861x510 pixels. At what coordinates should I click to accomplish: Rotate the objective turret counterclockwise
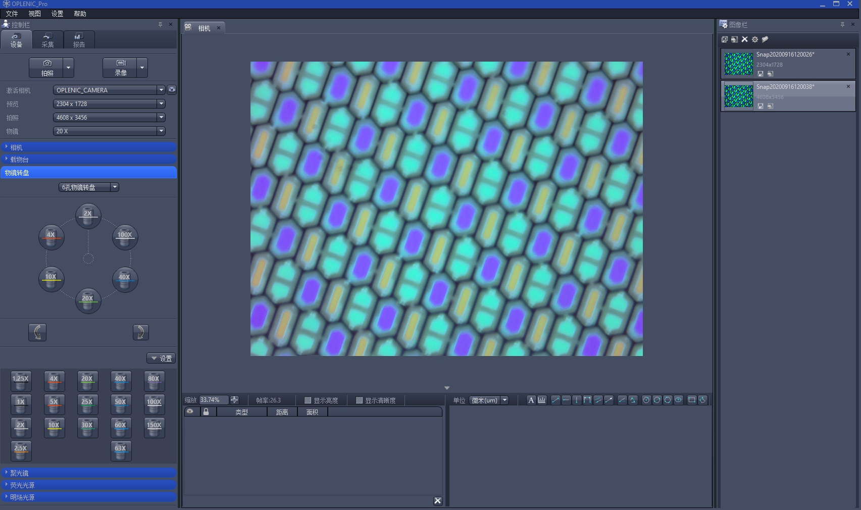click(37, 332)
